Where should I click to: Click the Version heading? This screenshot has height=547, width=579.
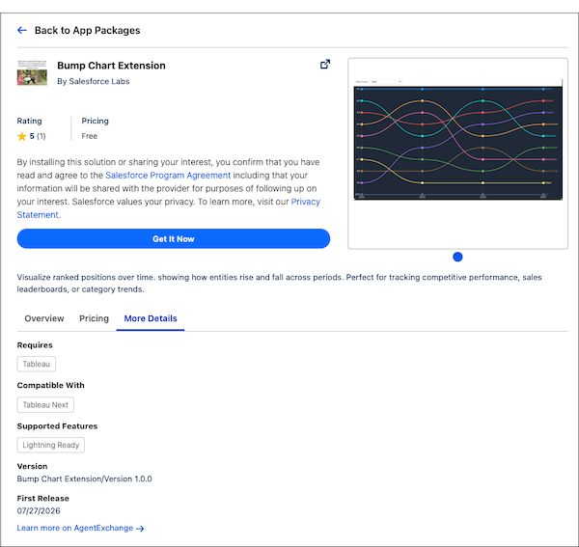[x=32, y=467]
